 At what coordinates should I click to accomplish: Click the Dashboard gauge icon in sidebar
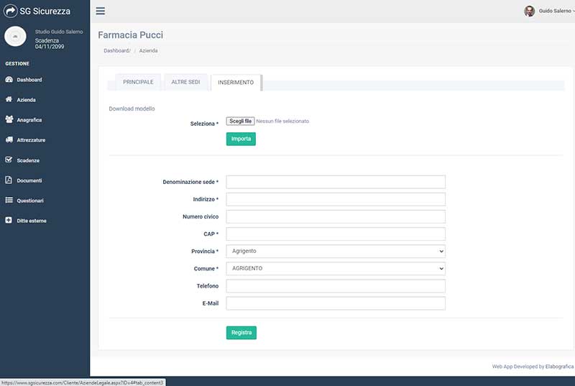pyautogui.click(x=9, y=80)
